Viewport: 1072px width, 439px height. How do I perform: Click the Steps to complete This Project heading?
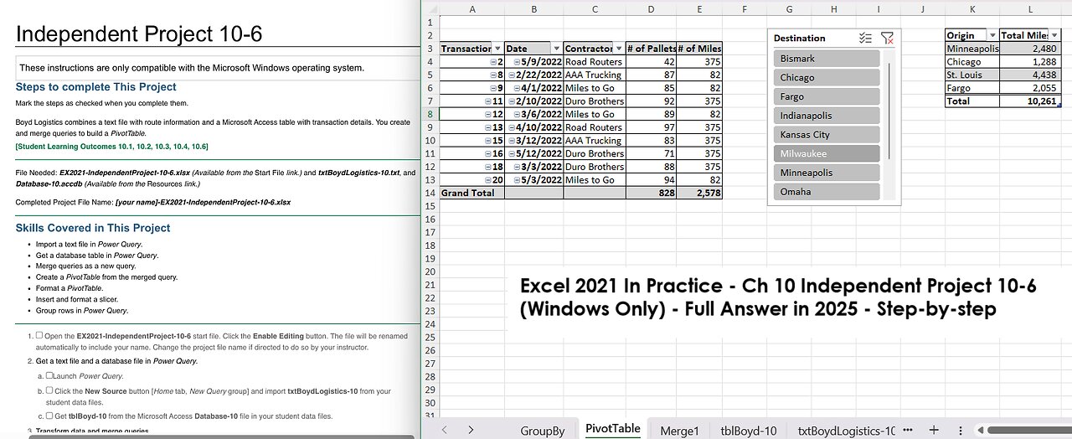96,87
